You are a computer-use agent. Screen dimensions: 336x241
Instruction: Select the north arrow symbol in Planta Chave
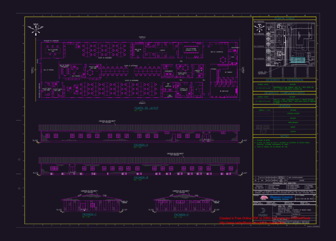[259, 28]
